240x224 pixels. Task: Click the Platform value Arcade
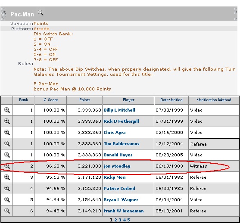(x=41, y=28)
